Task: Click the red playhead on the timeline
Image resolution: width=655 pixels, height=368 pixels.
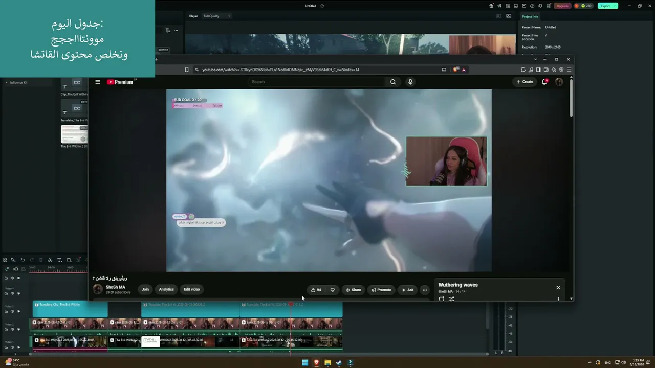Action: pyautogui.click(x=291, y=305)
